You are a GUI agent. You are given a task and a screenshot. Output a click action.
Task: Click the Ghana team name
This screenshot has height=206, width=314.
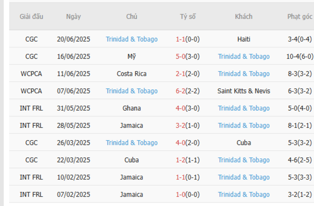(x=131, y=108)
